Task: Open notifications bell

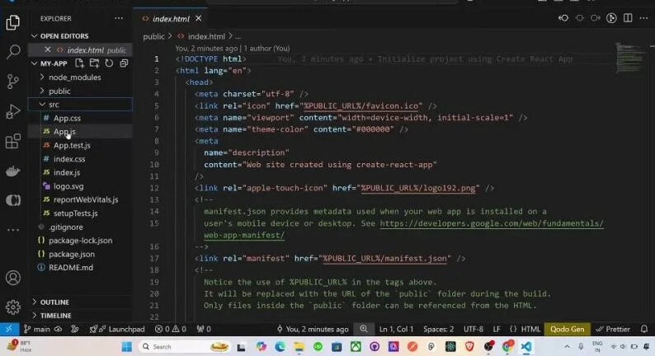Action: click(644, 329)
